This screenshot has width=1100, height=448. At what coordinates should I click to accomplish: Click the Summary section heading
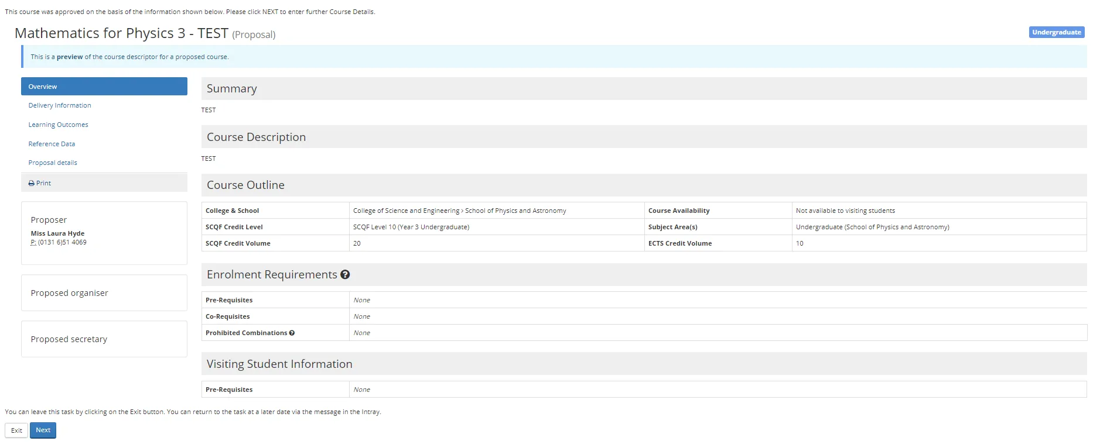(x=231, y=88)
